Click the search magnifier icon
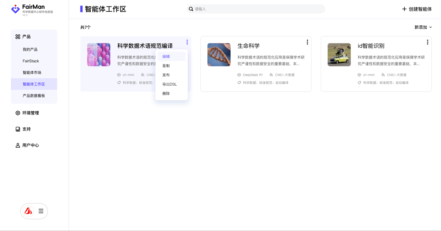This screenshot has width=441, height=231. 191,9
